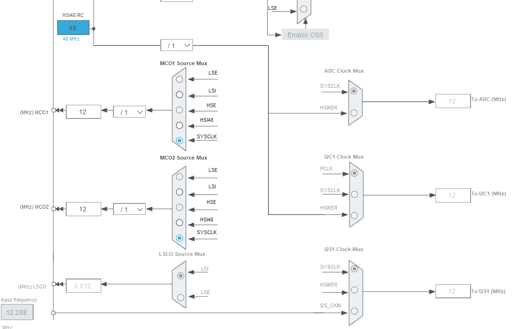This screenshot has height=329, width=524.
Task: Click the MCO2 Source Mux title
Action: pos(183,158)
